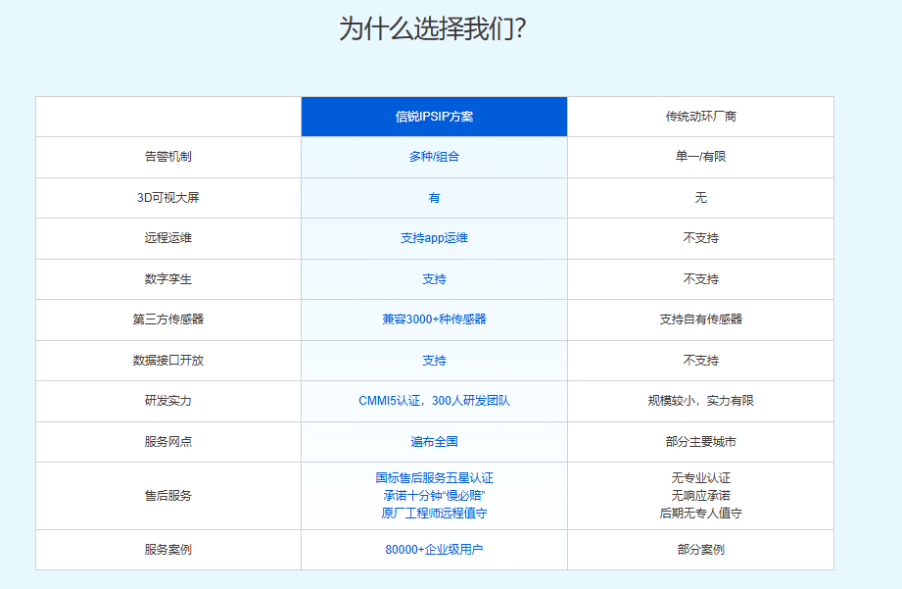Select the 信锐IPSIP方案 column header

[x=434, y=117]
